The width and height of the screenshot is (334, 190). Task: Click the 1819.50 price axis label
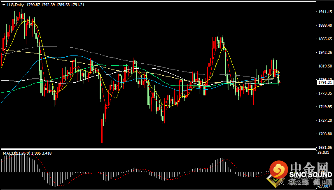point(325,66)
